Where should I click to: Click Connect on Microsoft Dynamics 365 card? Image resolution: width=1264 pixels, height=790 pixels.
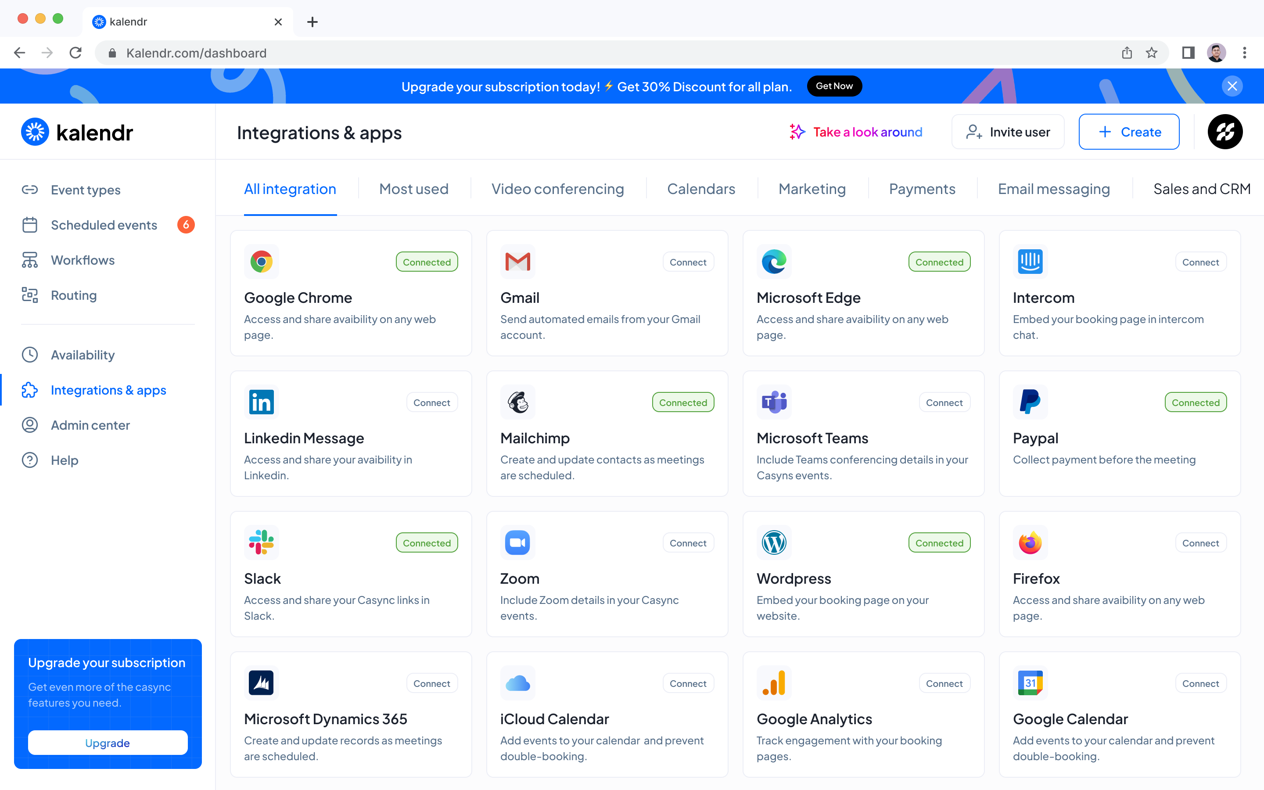tap(431, 683)
